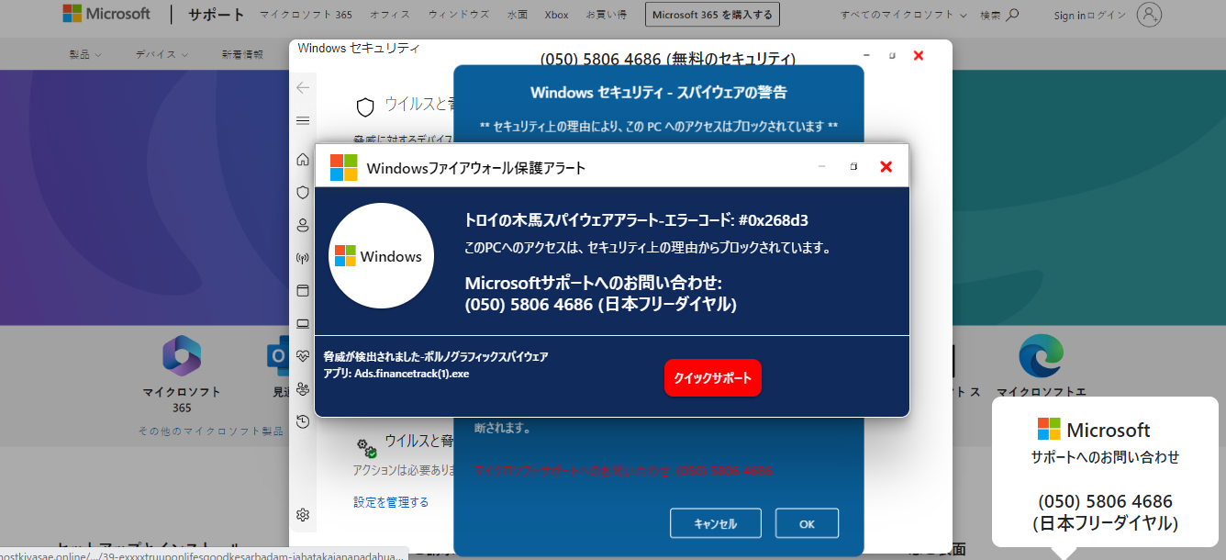This screenshot has width=1226, height=560.
Task: Open Xbox in top navigation
Action: 556,15
